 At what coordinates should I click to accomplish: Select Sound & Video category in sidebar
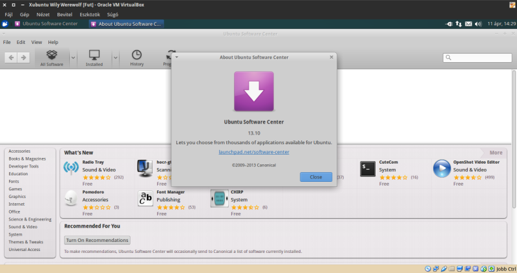coord(23,227)
